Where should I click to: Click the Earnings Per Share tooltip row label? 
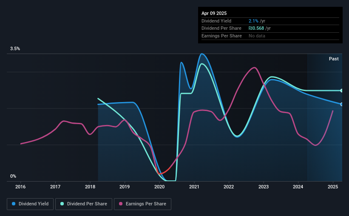tap(221, 36)
